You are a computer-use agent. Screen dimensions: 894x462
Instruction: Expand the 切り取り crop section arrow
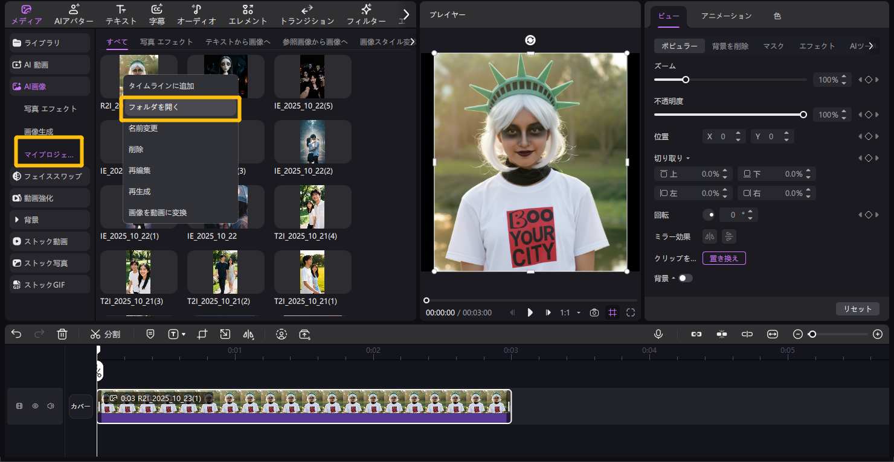pyautogui.click(x=687, y=158)
